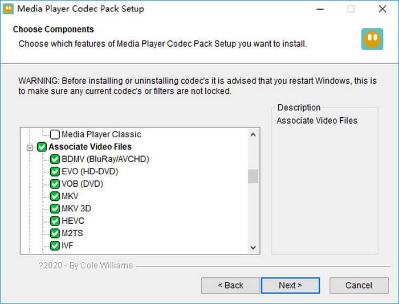Go back with the Back button
Screen dimensions: 399x304
coord(230,285)
